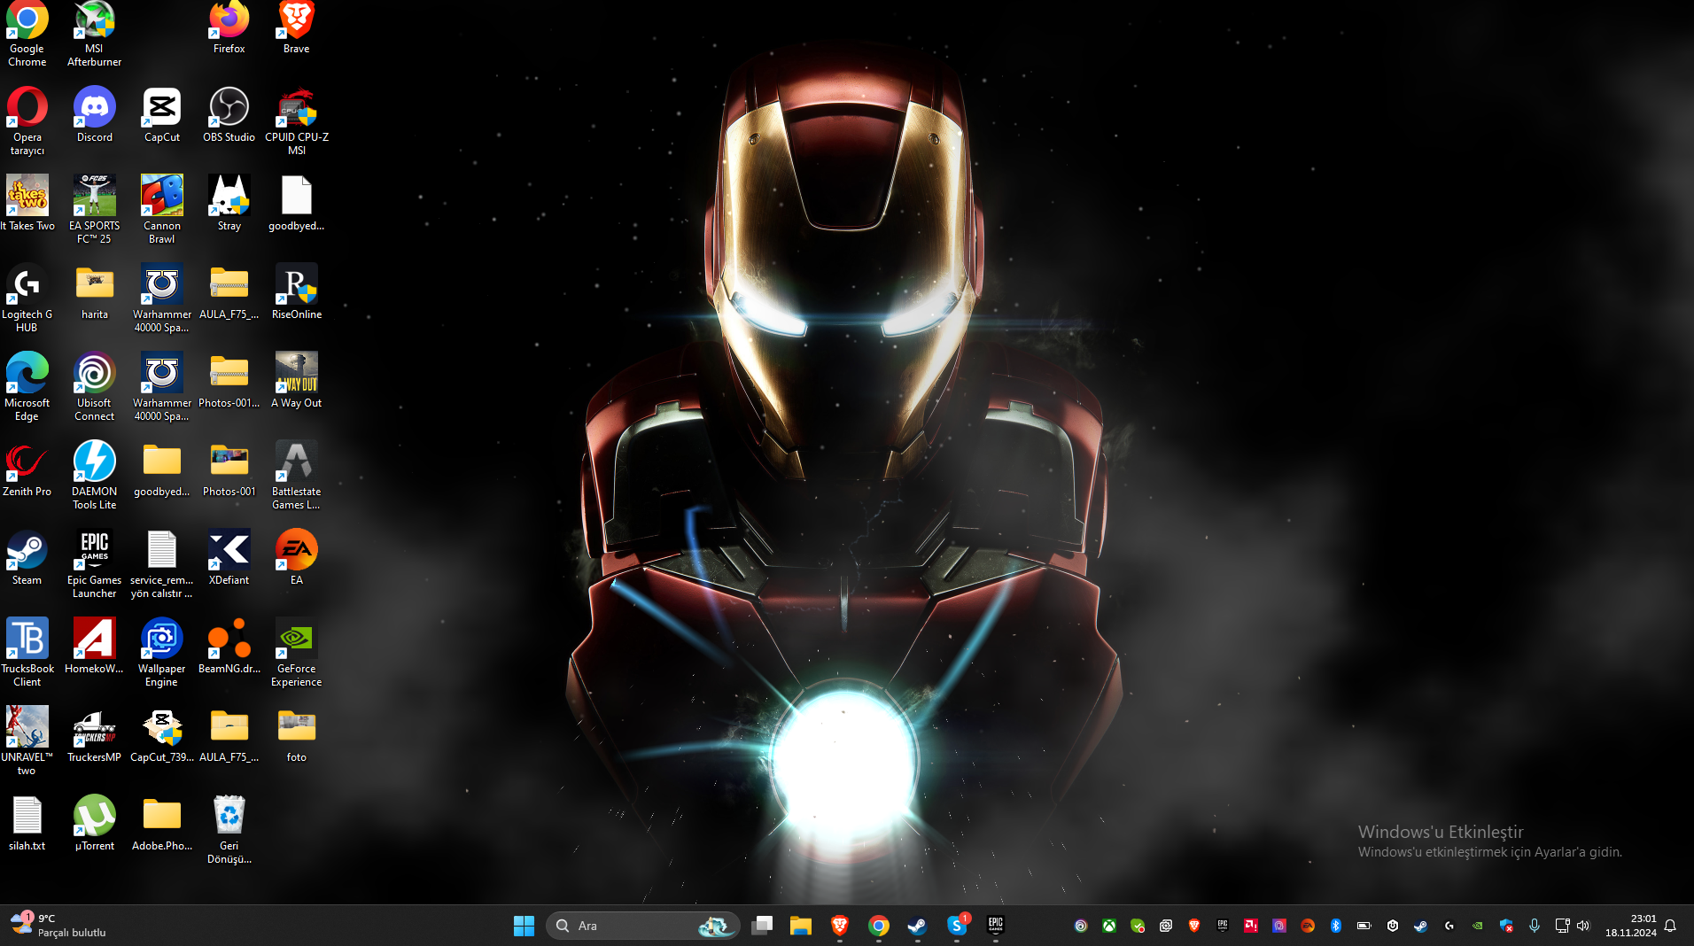Screen dimensions: 1694x946
Task: Open Task View from the taskbar
Action: click(x=762, y=926)
